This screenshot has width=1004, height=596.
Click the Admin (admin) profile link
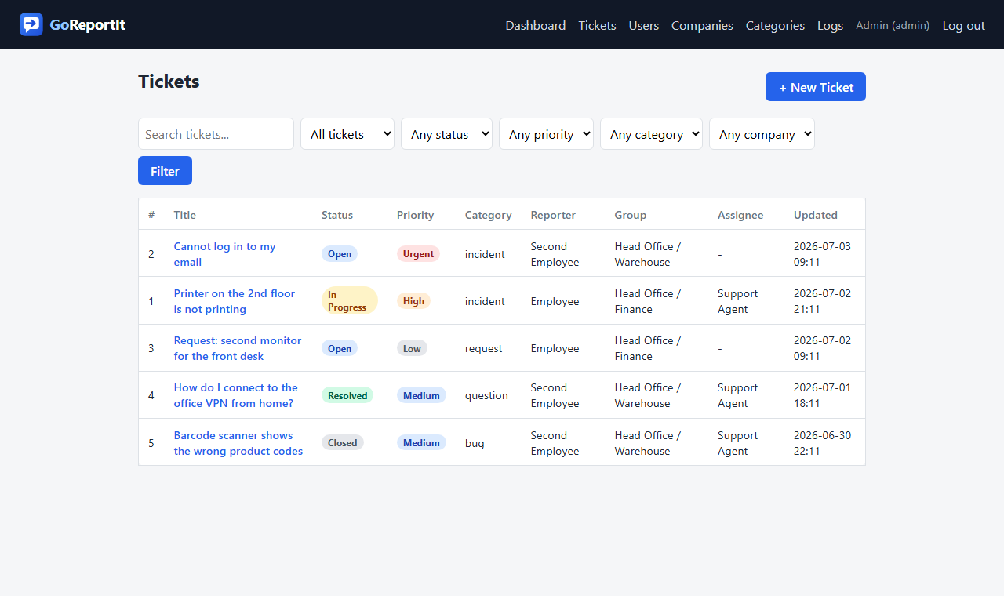[x=893, y=25]
